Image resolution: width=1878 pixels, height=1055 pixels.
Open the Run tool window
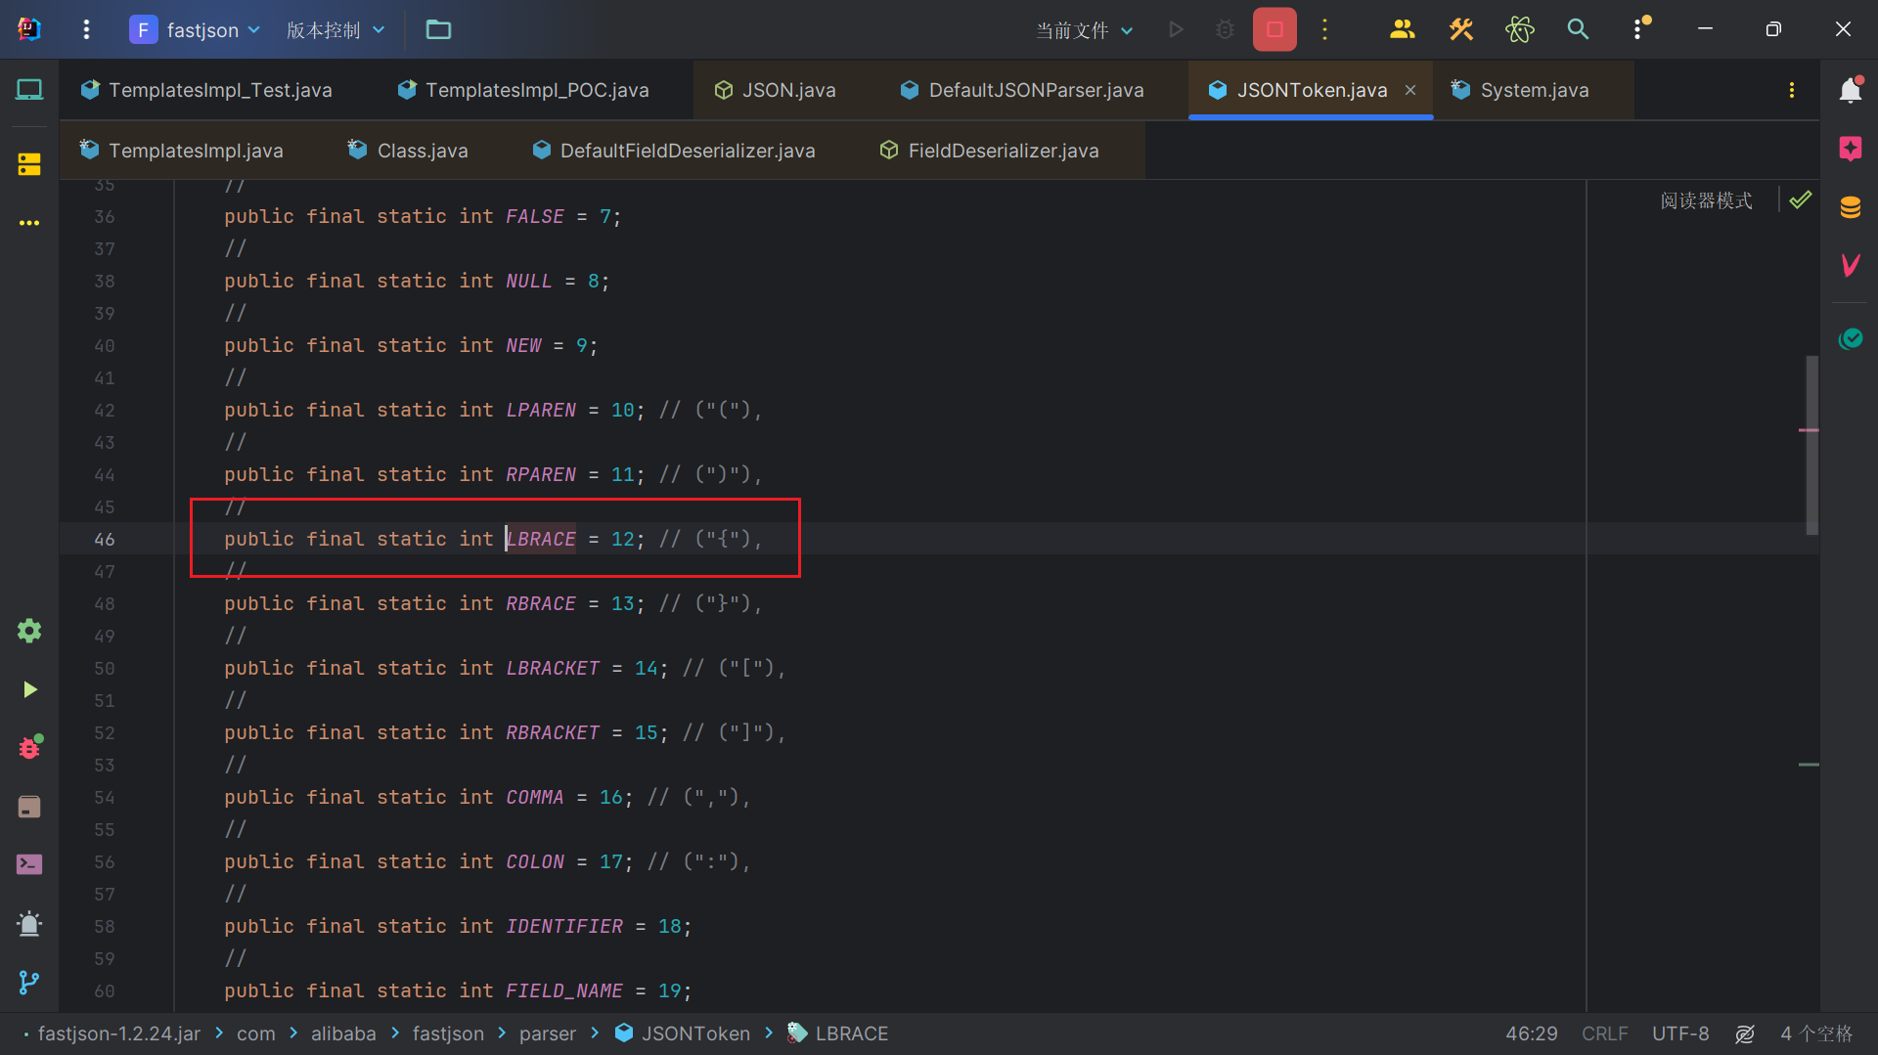pos(29,689)
